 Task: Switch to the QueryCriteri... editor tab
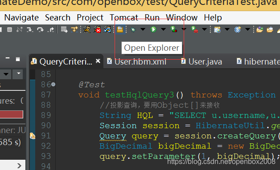[66, 62]
